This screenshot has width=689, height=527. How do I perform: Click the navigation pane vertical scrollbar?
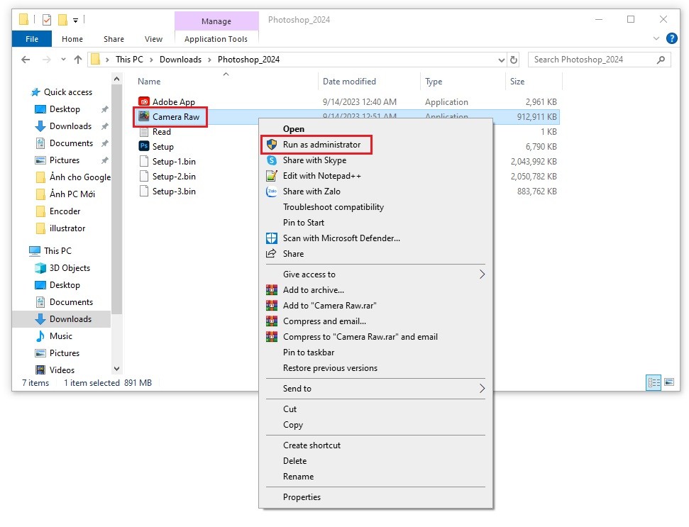(117, 213)
